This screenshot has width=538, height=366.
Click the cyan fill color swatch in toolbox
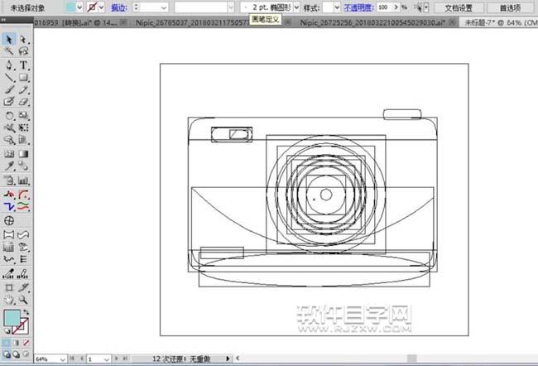[12, 319]
